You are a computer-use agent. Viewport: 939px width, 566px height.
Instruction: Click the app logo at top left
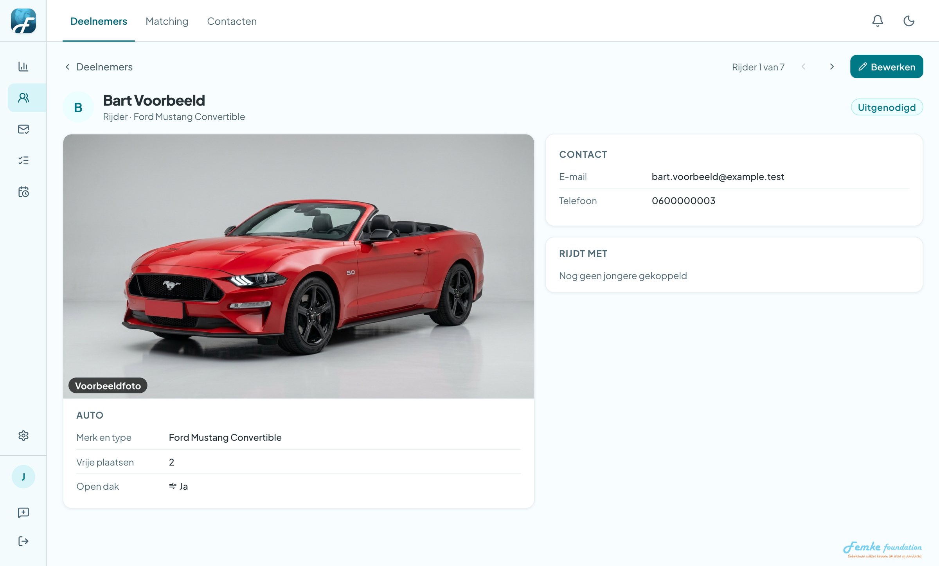(23, 21)
